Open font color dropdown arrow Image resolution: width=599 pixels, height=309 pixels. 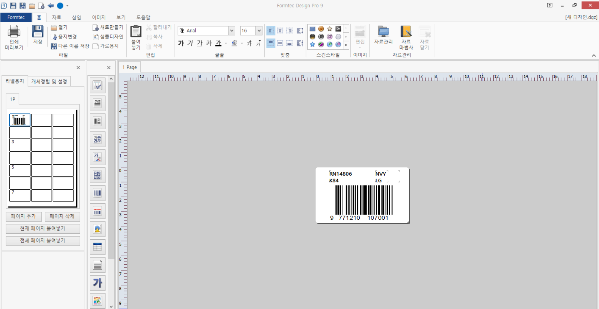226,43
